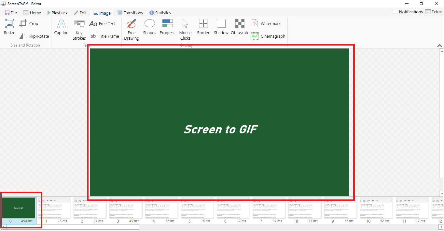444x231 pixels.
Task: Switch to the Playback tab
Action: pyautogui.click(x=57, y=13)
